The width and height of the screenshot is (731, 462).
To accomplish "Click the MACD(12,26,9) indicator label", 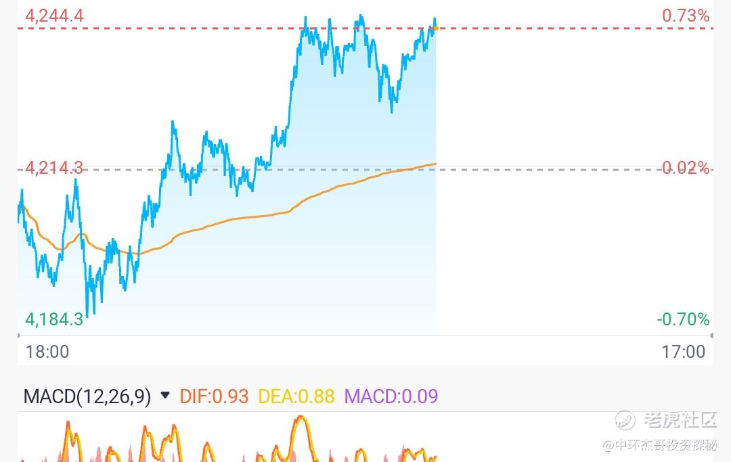I will tap(87, 396).
